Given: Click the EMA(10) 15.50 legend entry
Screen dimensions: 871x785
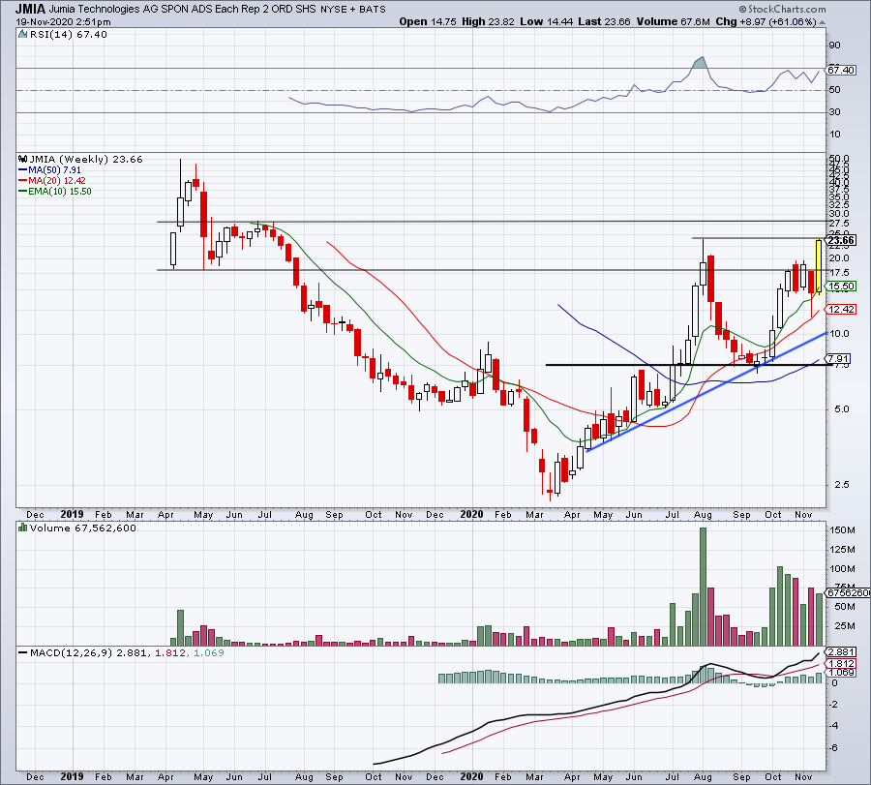Looking at the screenshot, I should pyautogui.click(x=60, y=191).
